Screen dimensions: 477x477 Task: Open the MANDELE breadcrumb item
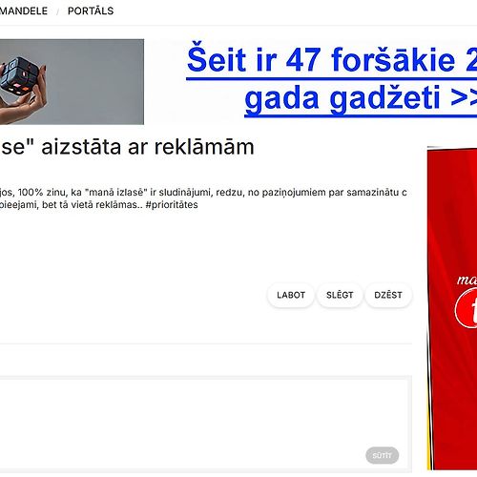pyautogui.click(x=24, y=10)
